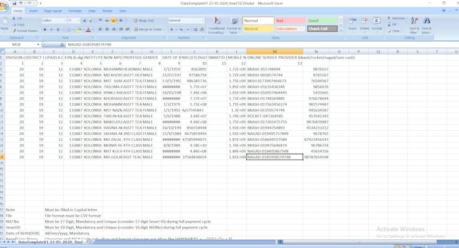The height and width of the screenshot is (248, 459).
Task: Apply cell borders icon
Action: coord(68,30)
